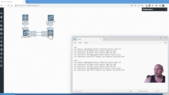Image resolution: width=169 pixels, height=95 pixels.
Task: Open the magnifier Zoom sidebar icon
Action: pos(1,42)
